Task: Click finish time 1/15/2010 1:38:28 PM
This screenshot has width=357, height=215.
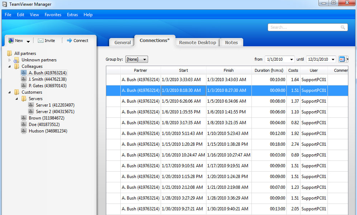Action: point(227,144)
